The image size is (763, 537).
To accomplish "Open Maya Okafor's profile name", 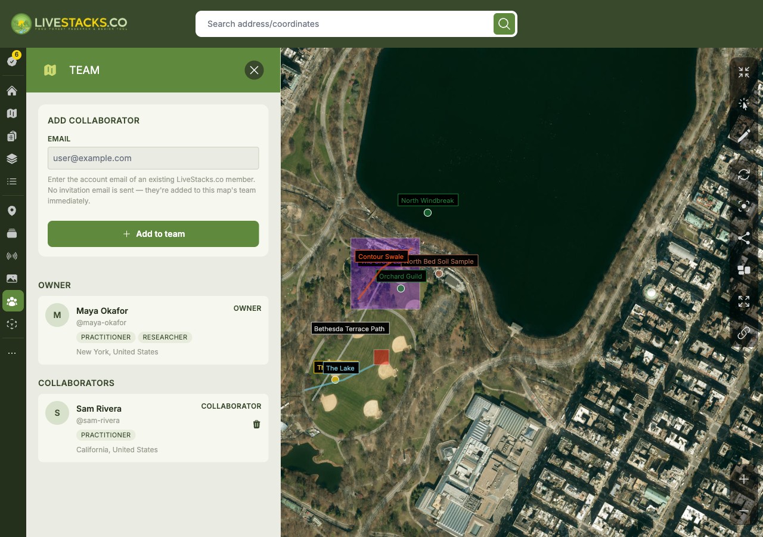I will pyautogui.click(x=102, y=311).
